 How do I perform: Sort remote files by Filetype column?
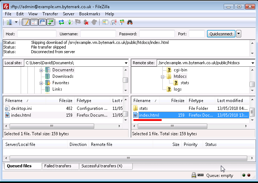(201, 101)
